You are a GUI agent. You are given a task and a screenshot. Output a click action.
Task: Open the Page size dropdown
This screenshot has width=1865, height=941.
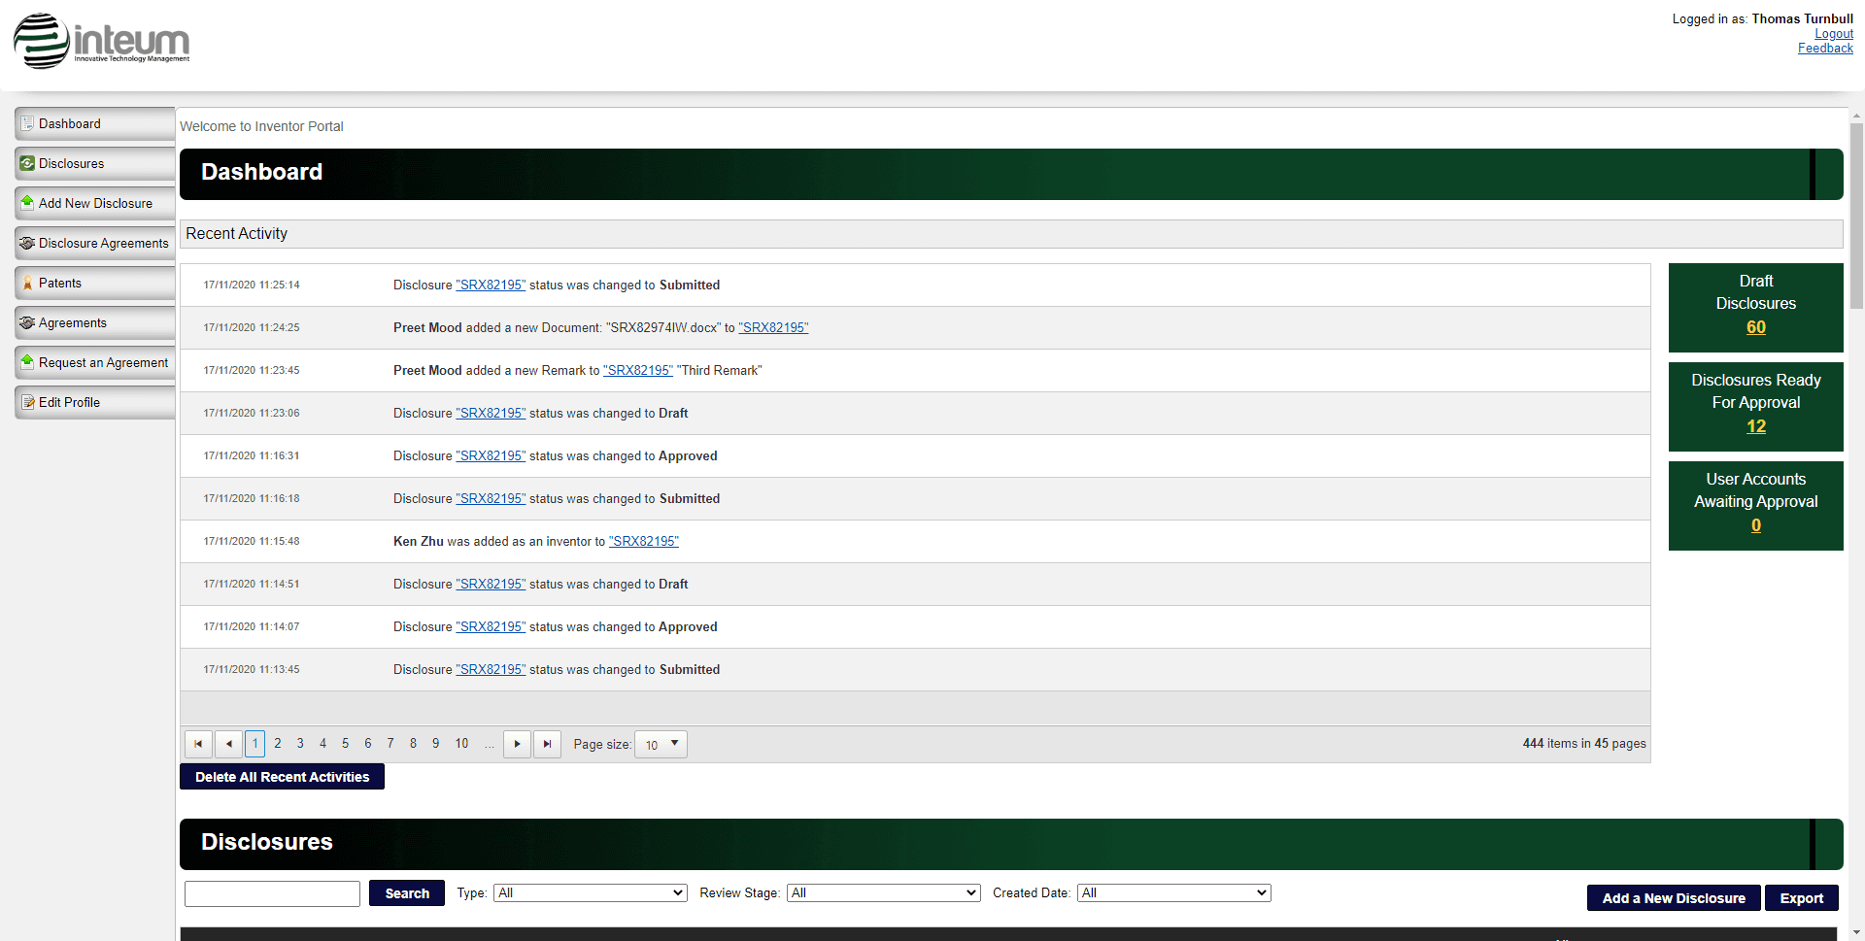click(661, 744)
